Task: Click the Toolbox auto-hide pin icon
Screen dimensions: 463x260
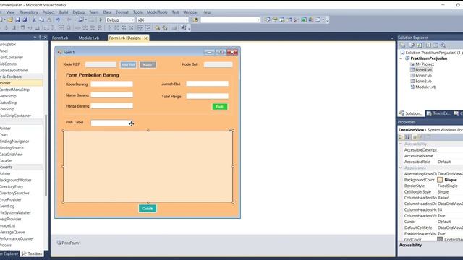Action: [x=41, y=38]
